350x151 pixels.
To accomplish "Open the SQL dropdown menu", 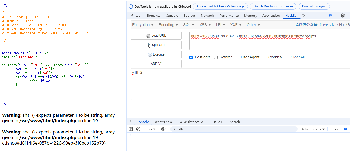I will [x=189, y=25].
